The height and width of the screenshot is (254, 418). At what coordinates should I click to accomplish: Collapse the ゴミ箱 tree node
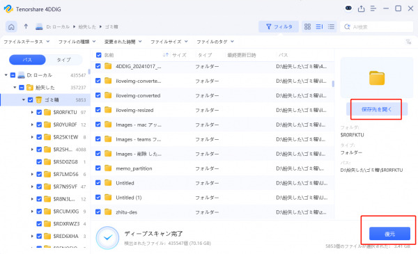[x=24, y=100]
